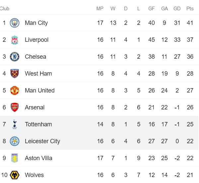Click the Aston Villa lion crest
Viewport: 199px width, 183px height.
[x=15, y=158]
